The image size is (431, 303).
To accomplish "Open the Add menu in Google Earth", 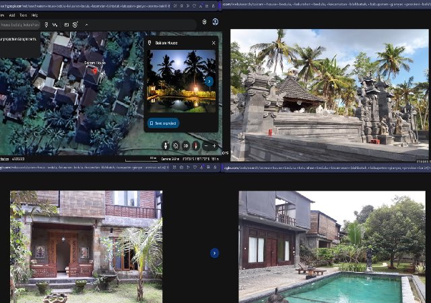I will coord(12,15).
